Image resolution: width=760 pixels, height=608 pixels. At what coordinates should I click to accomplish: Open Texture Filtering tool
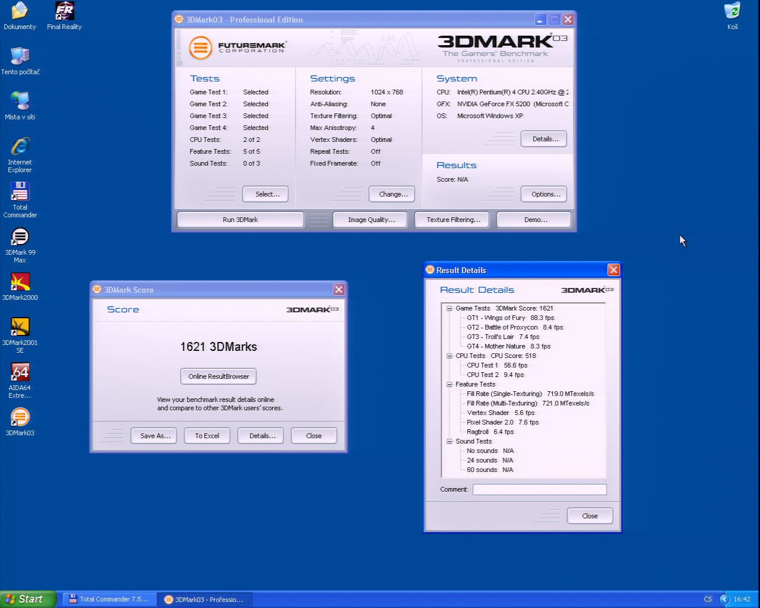tap(453, 220)
